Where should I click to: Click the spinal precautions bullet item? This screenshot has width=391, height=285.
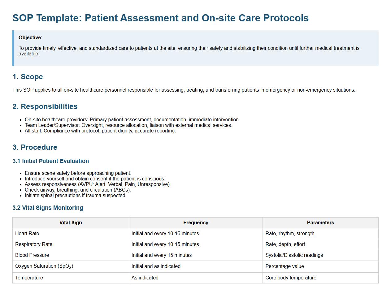point(76,196)
